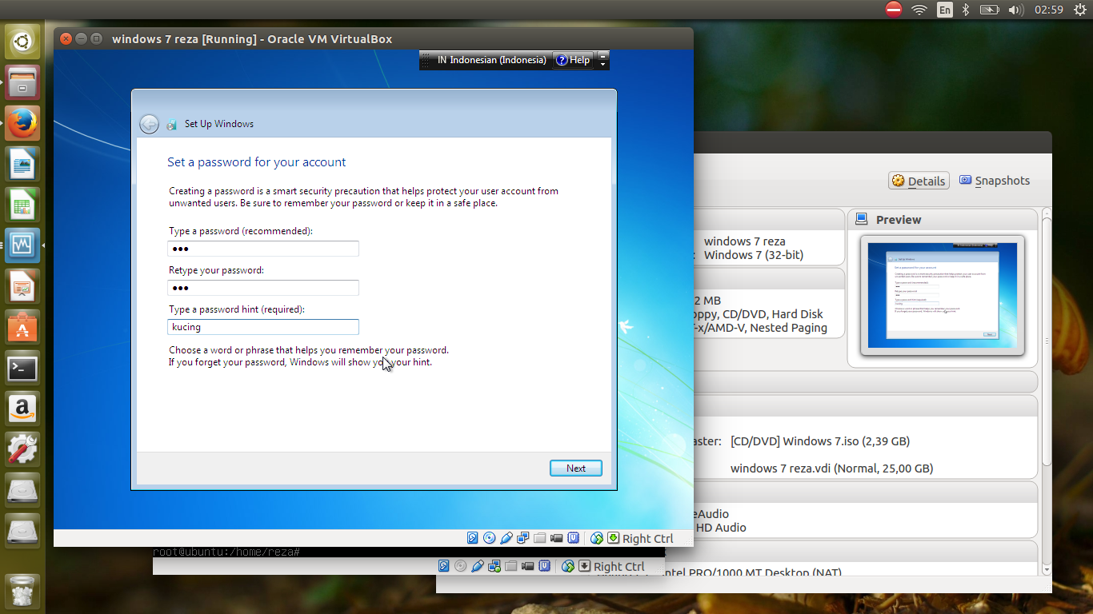Screen dimensions: 1093x614
Task: Open Terminal from the launcher
Action: coord(22,368)
